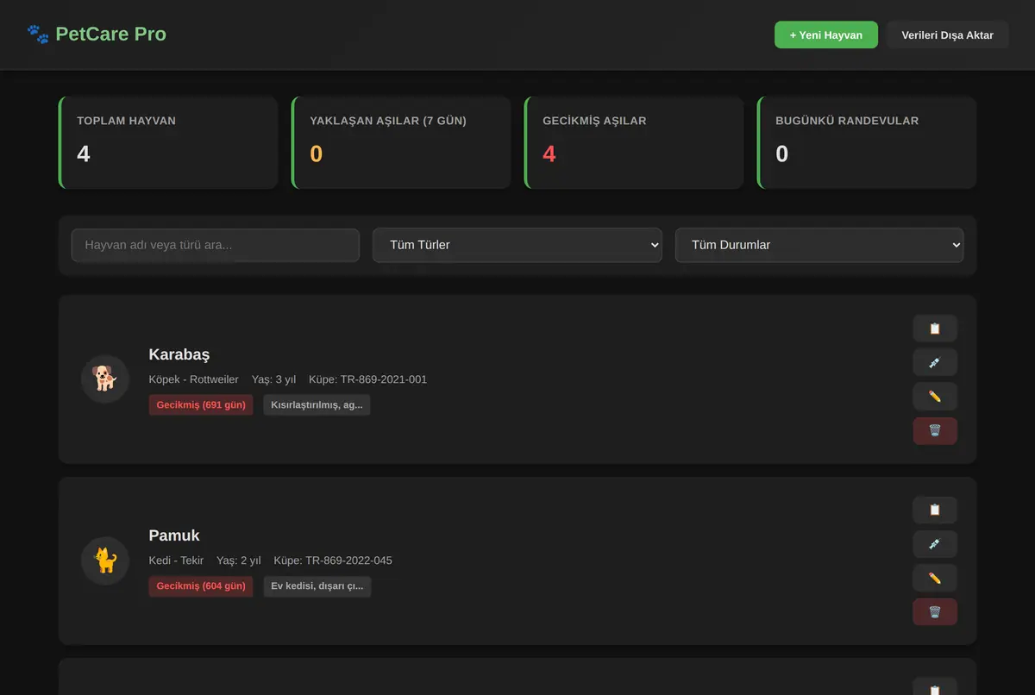Open Pamuk's clipboard records icon
This screenshot has width=1035, height=695.
(x=935, y=510)
